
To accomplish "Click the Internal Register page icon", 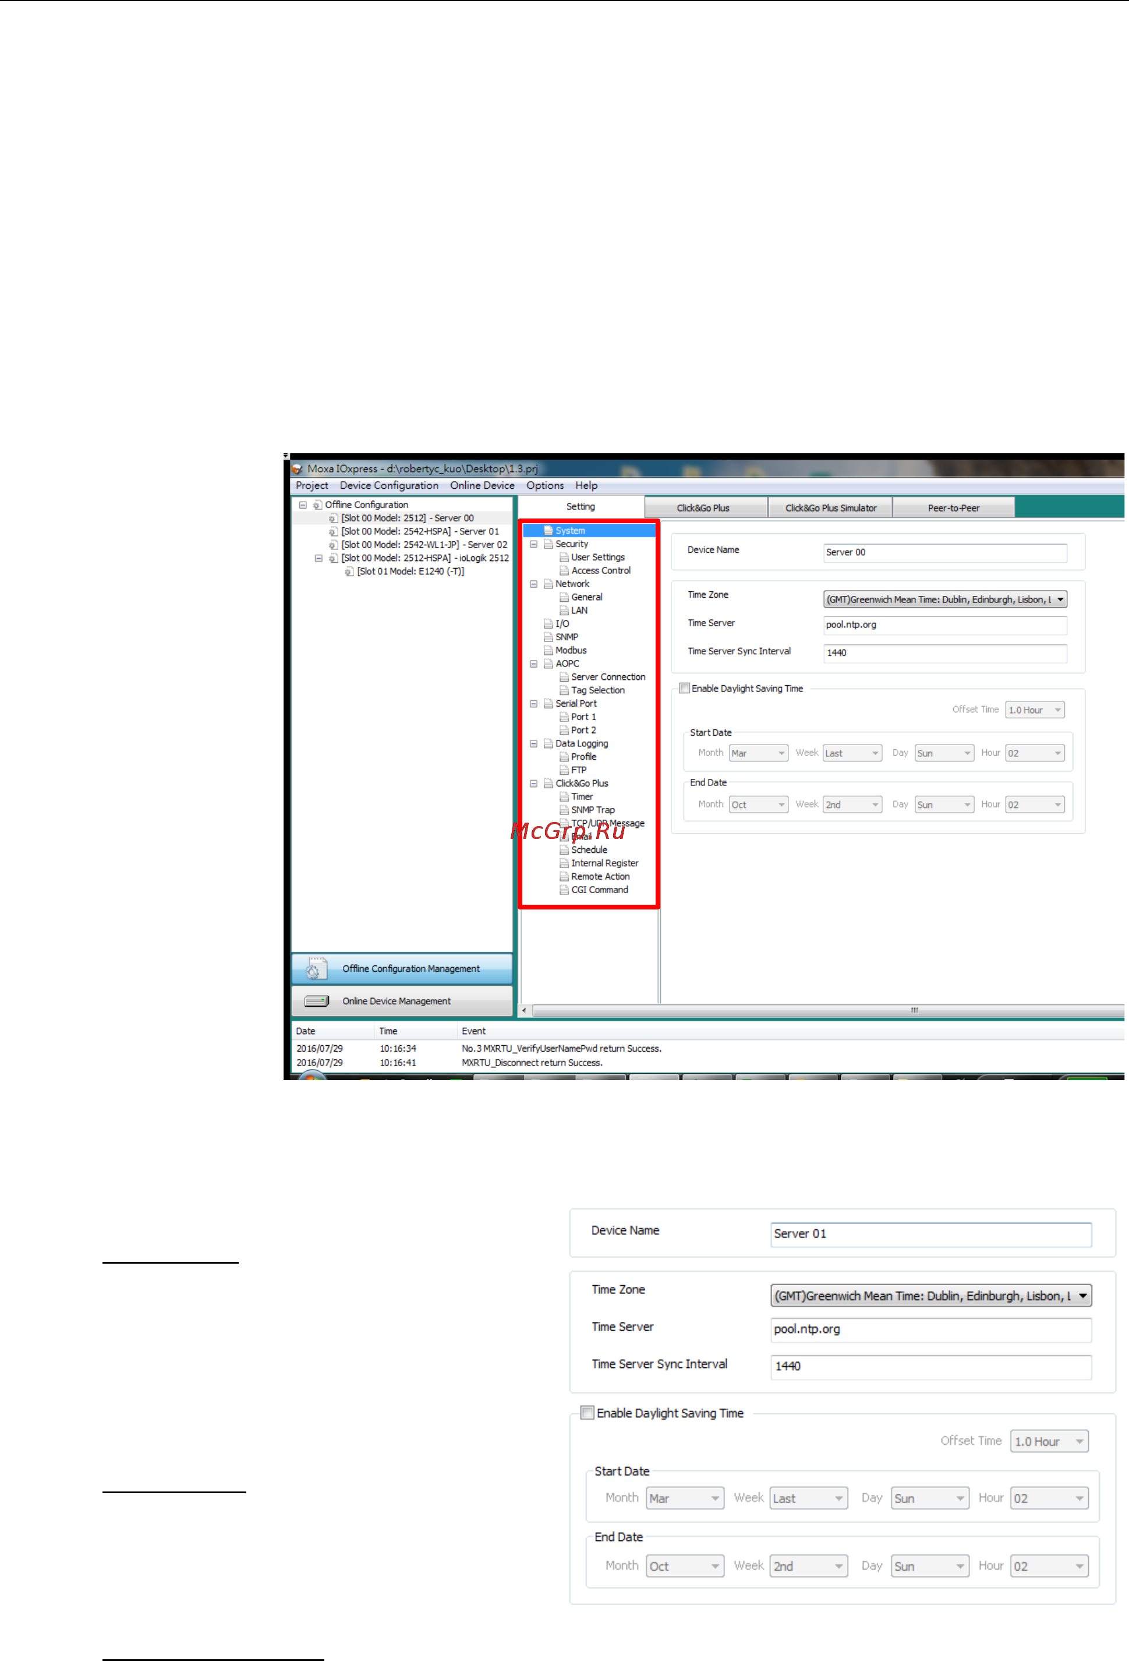I will pos(564,863).
